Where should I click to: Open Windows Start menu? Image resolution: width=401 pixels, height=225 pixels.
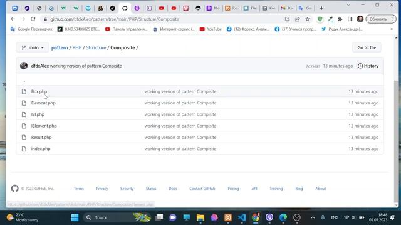pos(75,217)
